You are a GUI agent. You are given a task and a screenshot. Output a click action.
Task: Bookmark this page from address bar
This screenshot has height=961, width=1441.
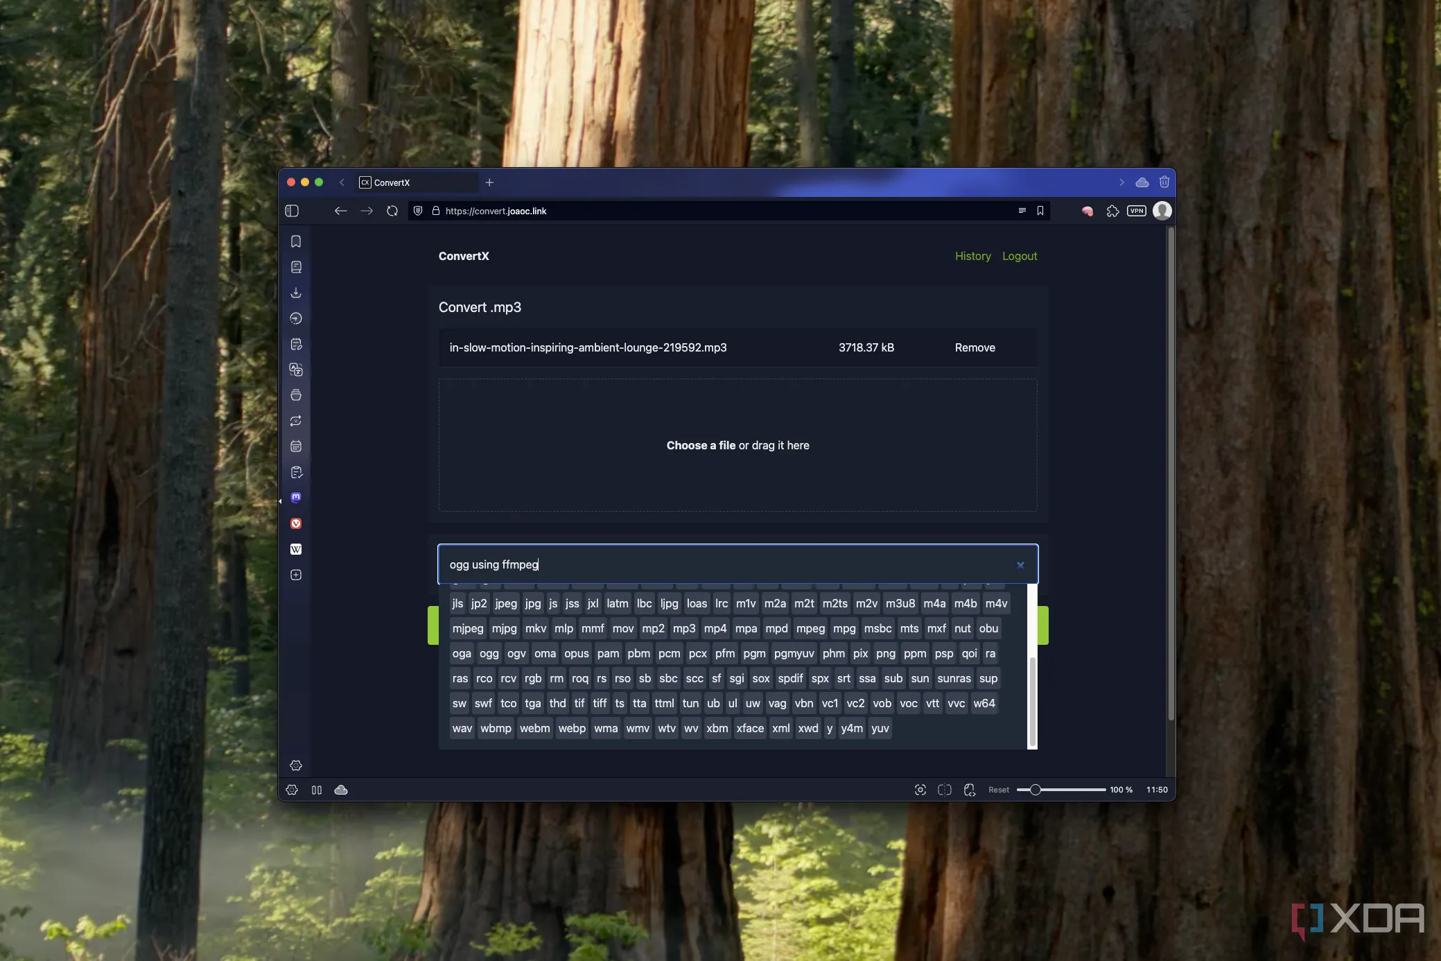[x=1040, y=211]
